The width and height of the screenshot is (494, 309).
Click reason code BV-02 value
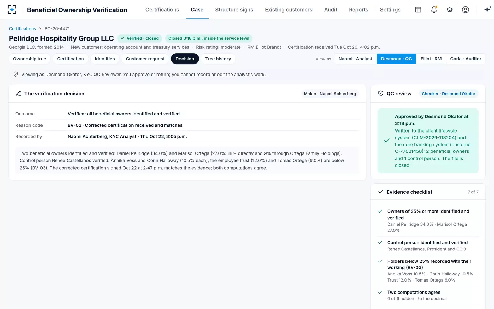(x=125, y=125)
